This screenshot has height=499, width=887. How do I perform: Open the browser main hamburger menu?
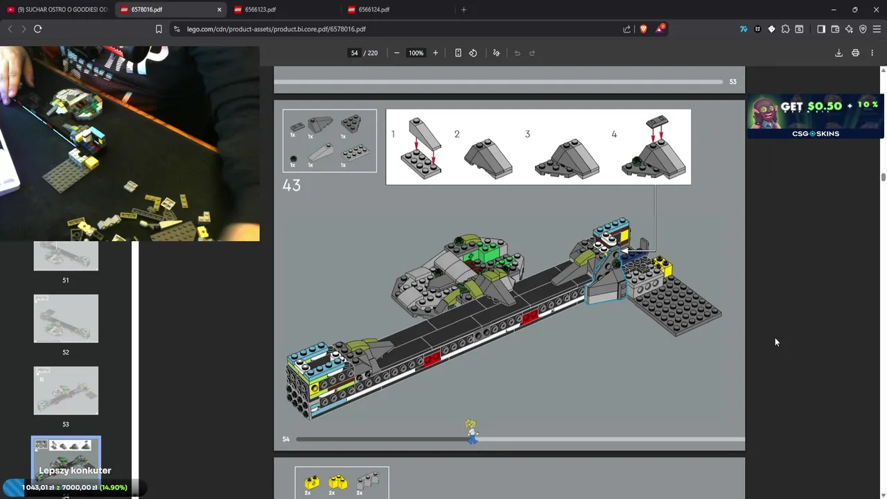click(x=877, y=29)
